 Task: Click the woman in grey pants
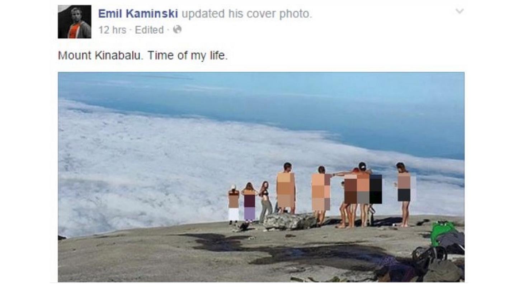click(265, 202)
